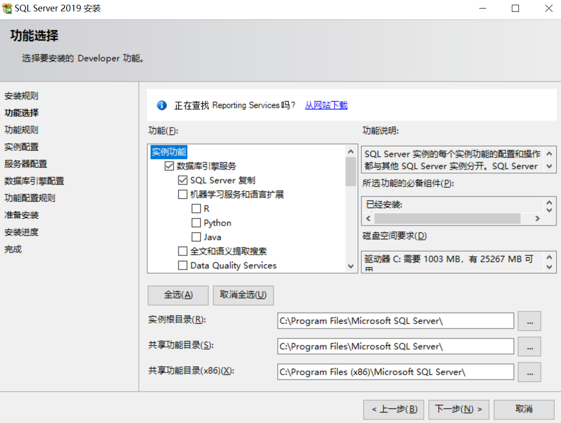This screenshot has width=561, height=423.
Task: Click the right arrow in the prerequisites box
Action: 537,219
